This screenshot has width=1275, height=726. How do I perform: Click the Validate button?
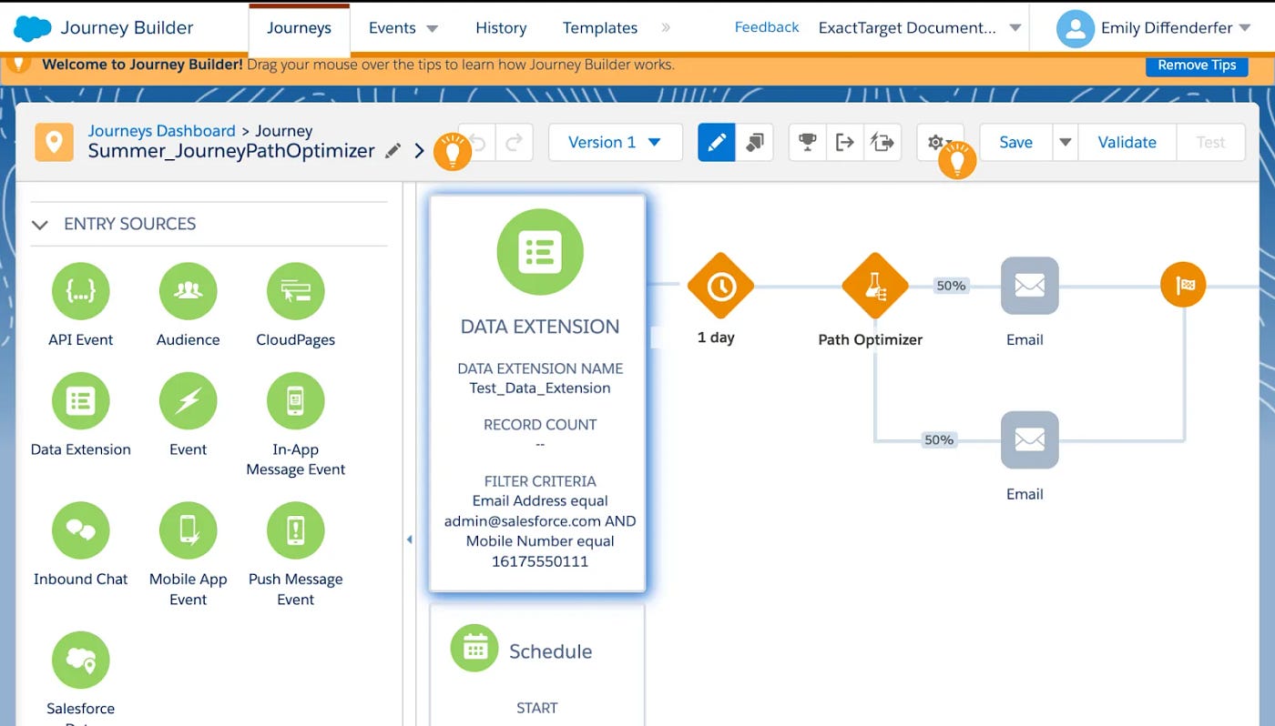(x=1127, y=142)
